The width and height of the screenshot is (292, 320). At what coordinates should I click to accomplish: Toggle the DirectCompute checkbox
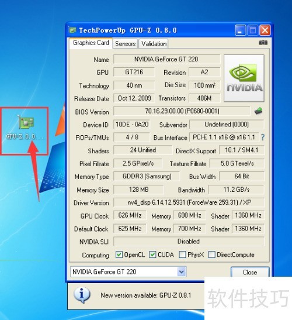coord(212,254)
